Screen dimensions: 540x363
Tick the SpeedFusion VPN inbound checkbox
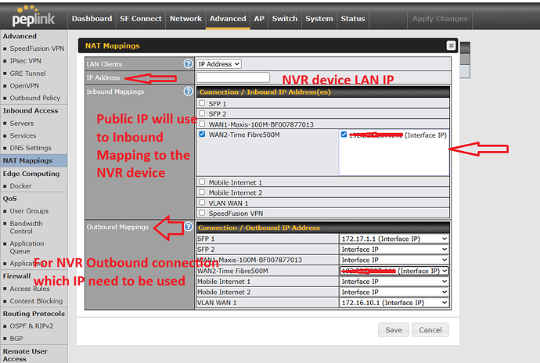click(x=203, y=213)
